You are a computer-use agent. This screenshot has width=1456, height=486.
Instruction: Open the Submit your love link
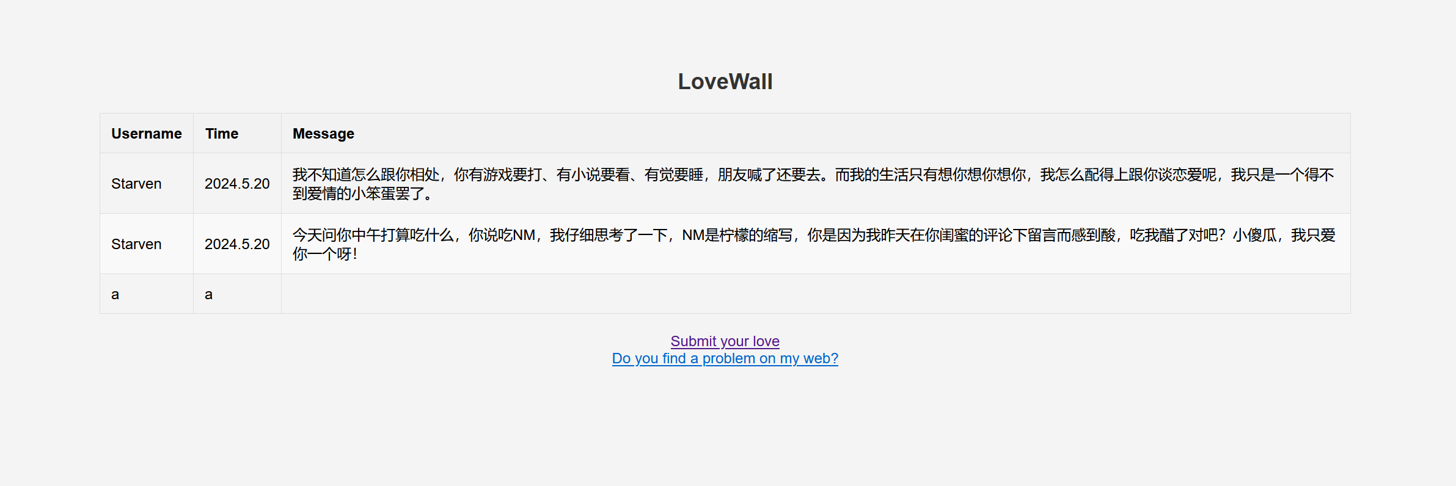pos(725,341)
